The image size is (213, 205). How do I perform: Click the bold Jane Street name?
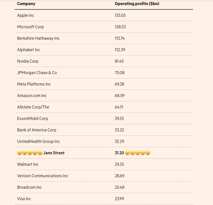tap(54, 153)
